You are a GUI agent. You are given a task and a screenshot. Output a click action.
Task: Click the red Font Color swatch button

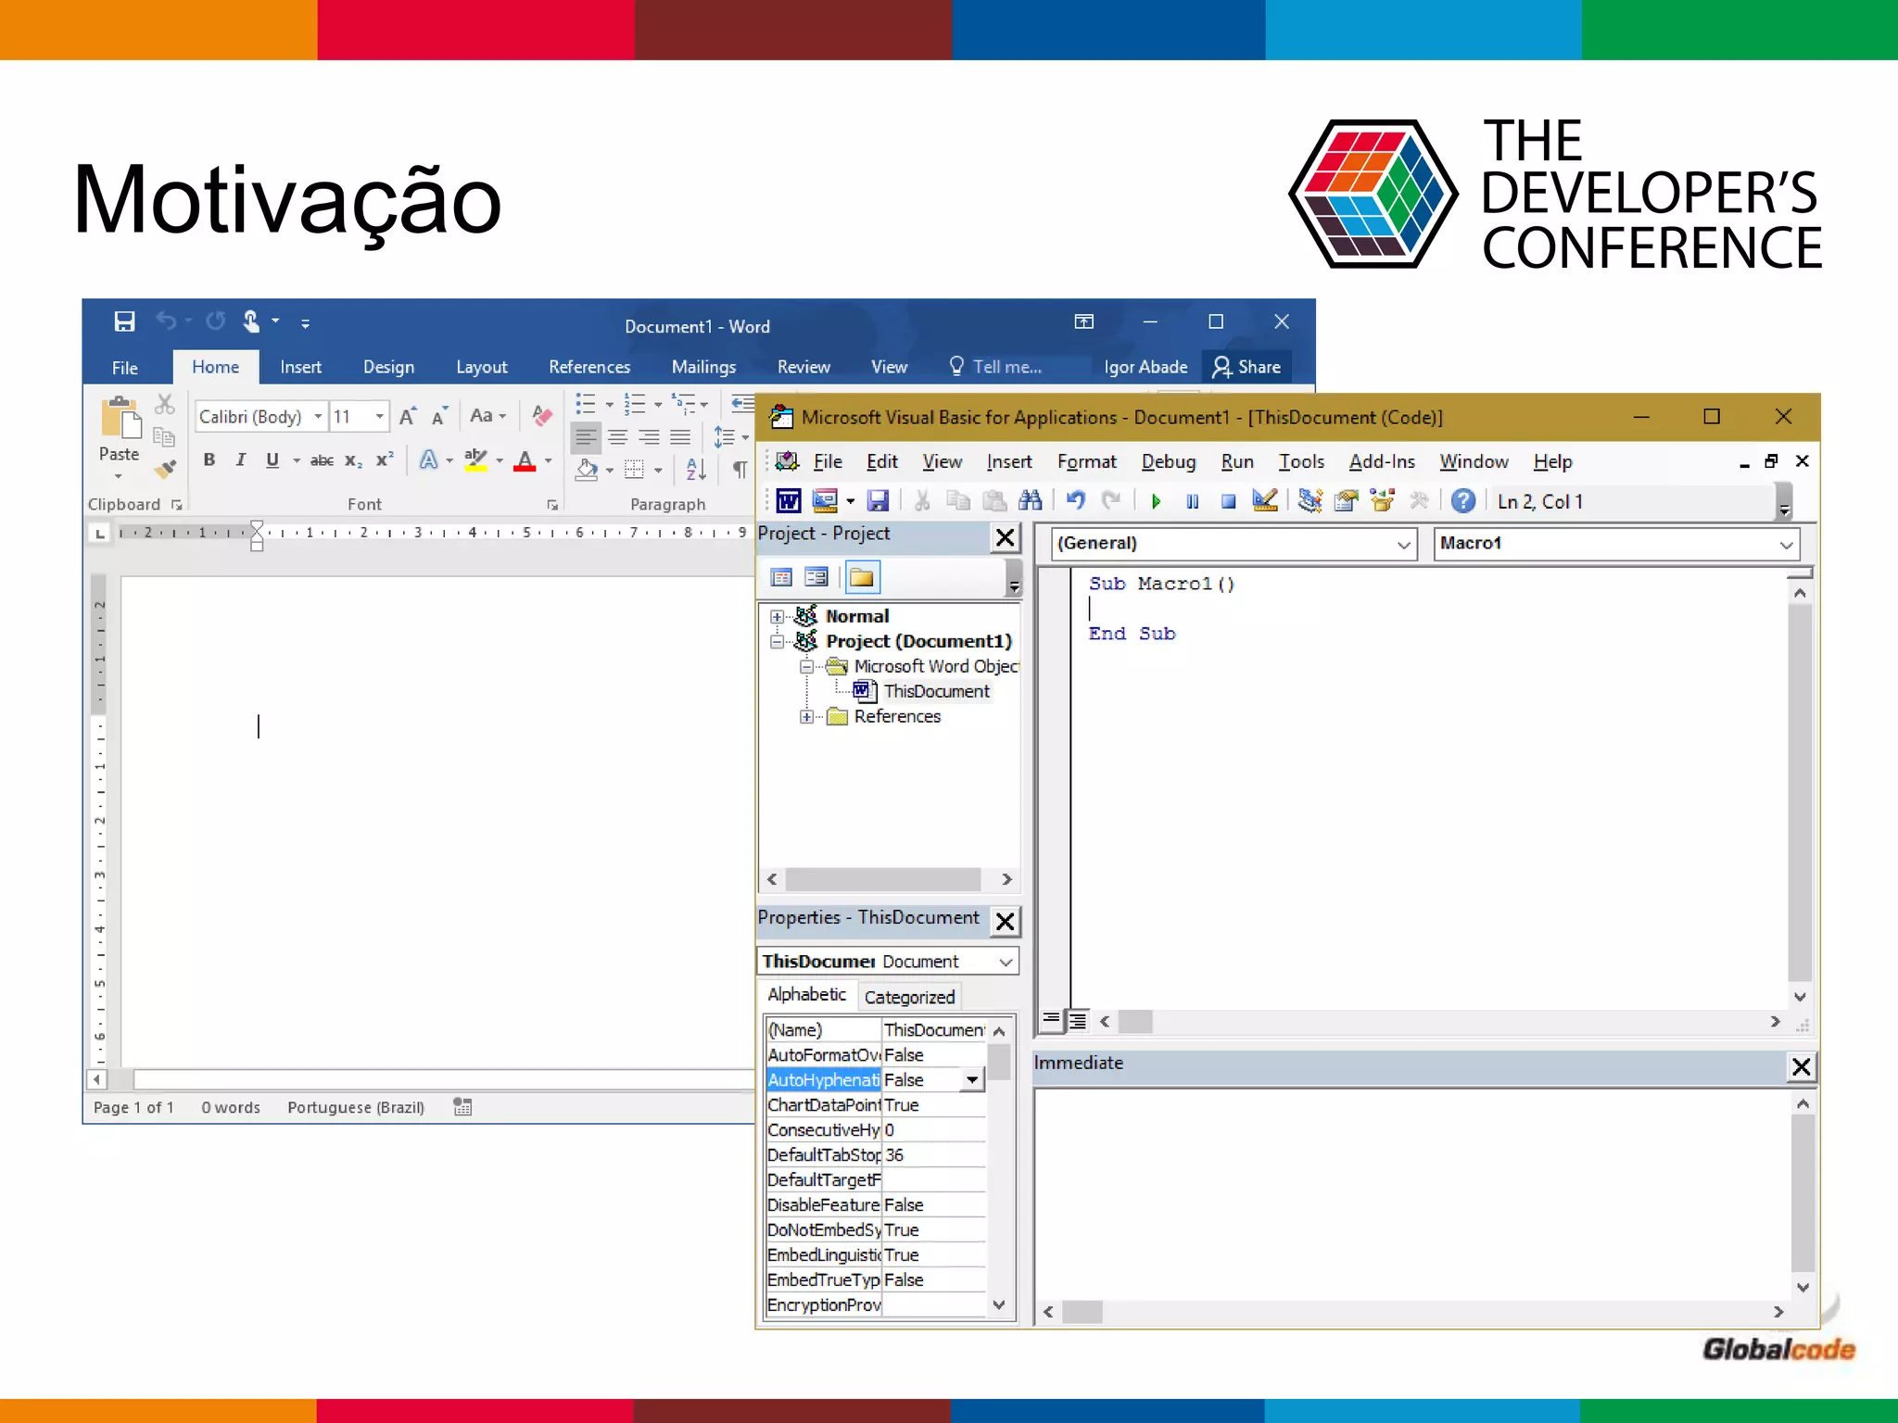click(525, 460)
